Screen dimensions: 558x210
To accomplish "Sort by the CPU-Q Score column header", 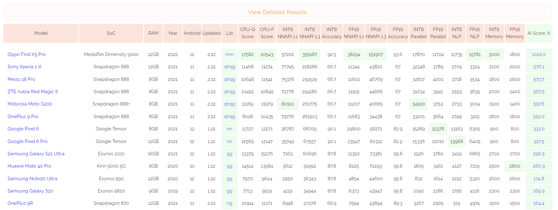I will [247, 33].
